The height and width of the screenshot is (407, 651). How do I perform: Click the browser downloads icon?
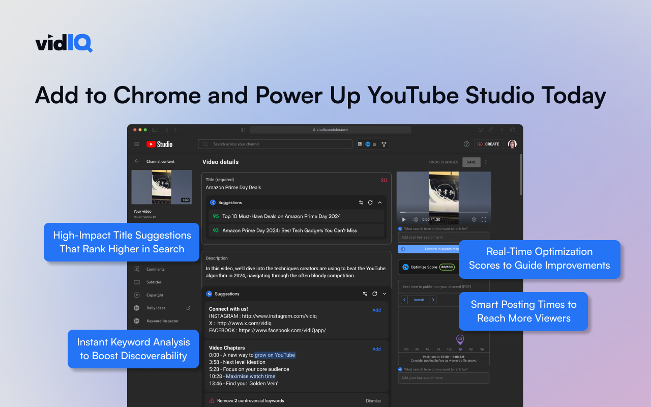[481, 130]
